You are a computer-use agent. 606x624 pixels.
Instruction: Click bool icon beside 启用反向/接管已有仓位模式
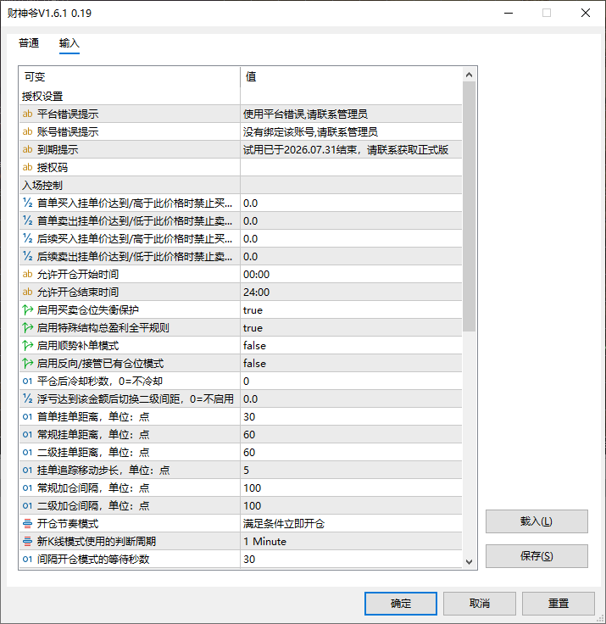tap(27, 364)
